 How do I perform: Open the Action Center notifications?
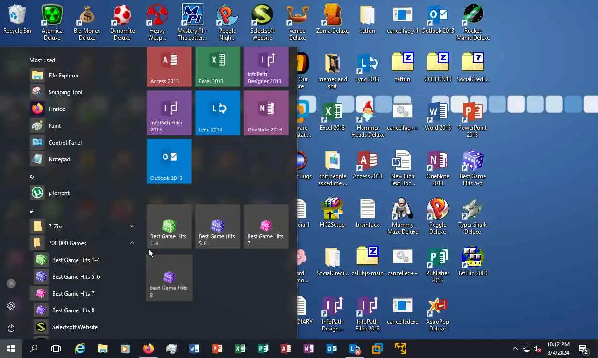(x=584, y=349)
